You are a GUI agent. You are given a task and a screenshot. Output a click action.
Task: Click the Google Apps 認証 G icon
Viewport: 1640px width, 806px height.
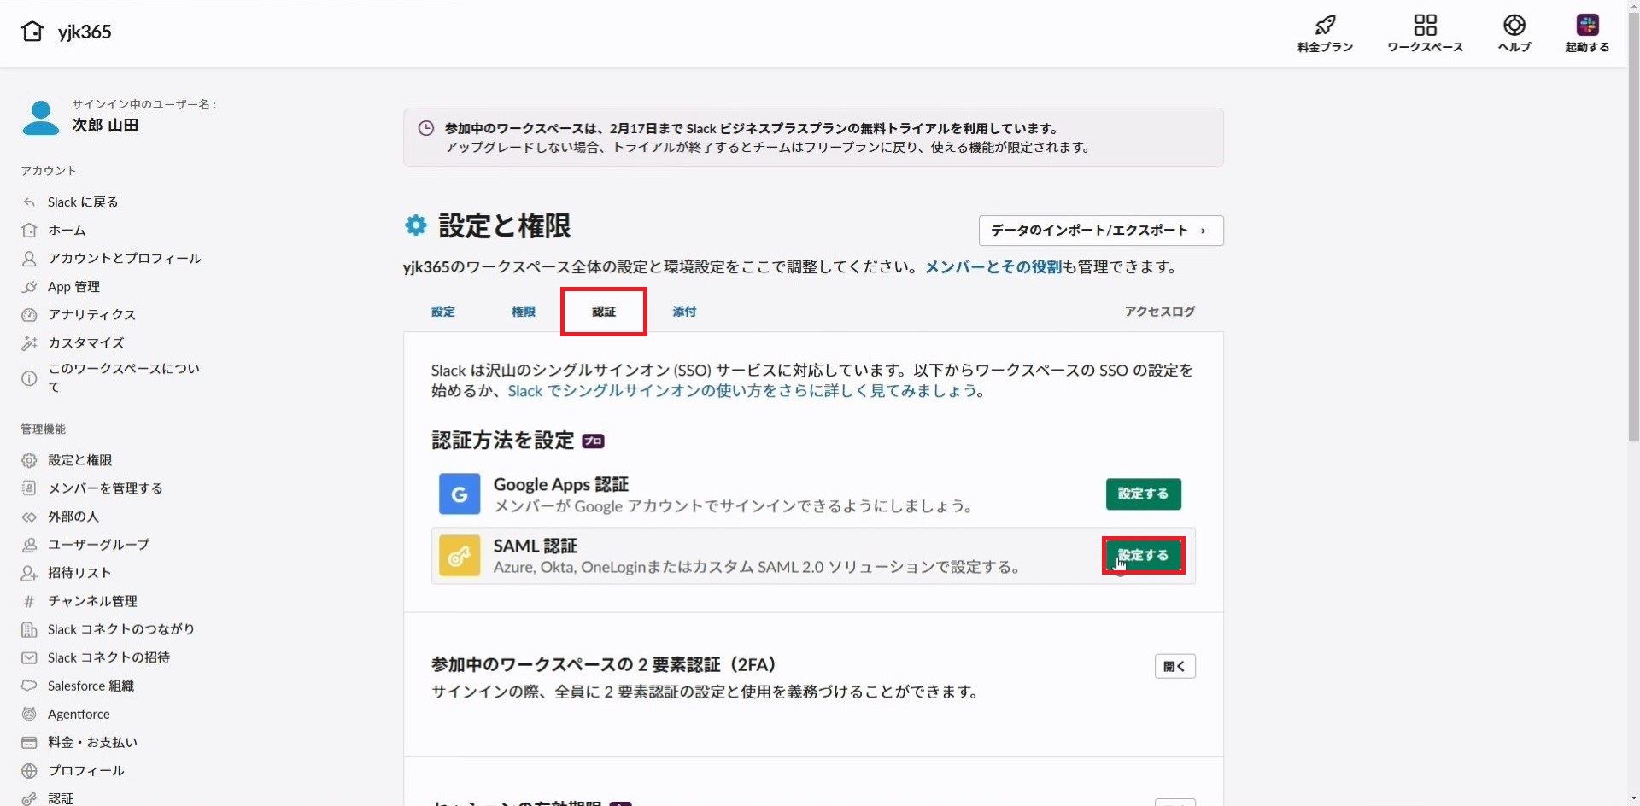tap(460, 494)
